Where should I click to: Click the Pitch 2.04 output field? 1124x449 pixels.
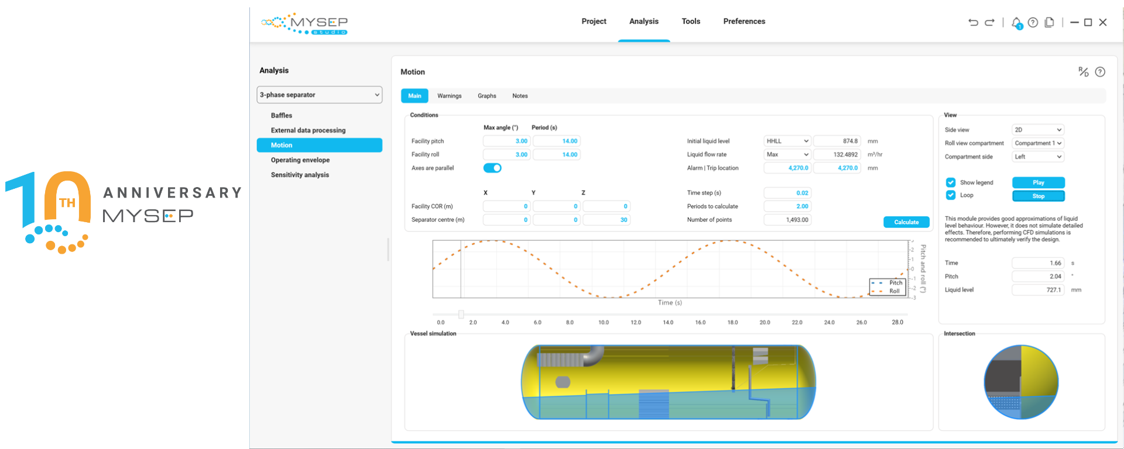(1038, 277)
